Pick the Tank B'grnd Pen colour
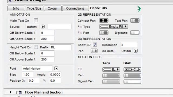 point(111,82)
